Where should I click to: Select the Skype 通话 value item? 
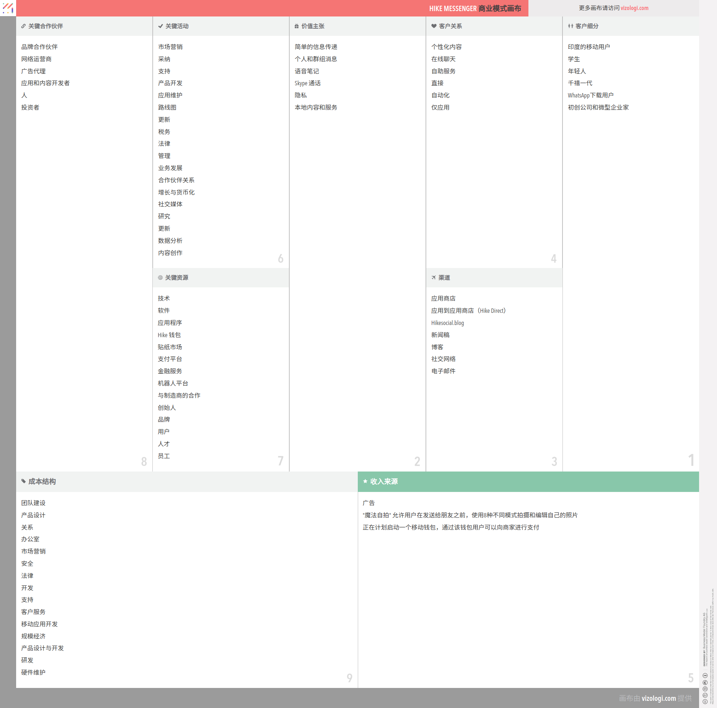pyautogui.click(x=307, y=83)
